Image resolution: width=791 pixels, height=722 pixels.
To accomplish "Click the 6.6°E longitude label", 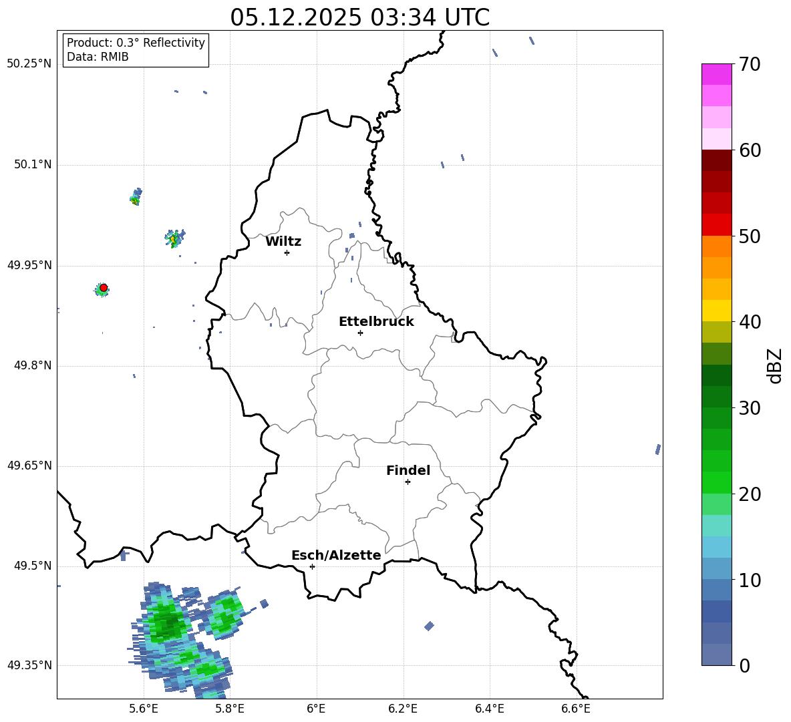I will coord(576,709).
